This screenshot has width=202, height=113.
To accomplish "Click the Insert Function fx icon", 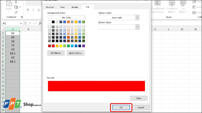I will click(x=40, y=23).
